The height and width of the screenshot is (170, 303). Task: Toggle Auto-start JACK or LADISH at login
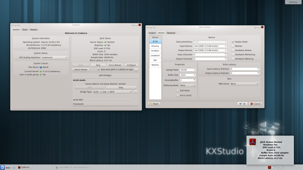(98, 70)
